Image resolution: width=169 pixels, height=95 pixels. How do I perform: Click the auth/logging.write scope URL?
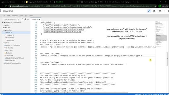64,29
